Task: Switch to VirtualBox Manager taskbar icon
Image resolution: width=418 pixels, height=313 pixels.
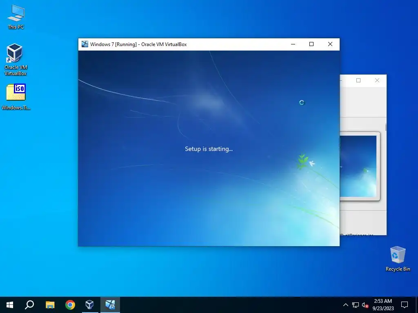Action: [90, 305]
